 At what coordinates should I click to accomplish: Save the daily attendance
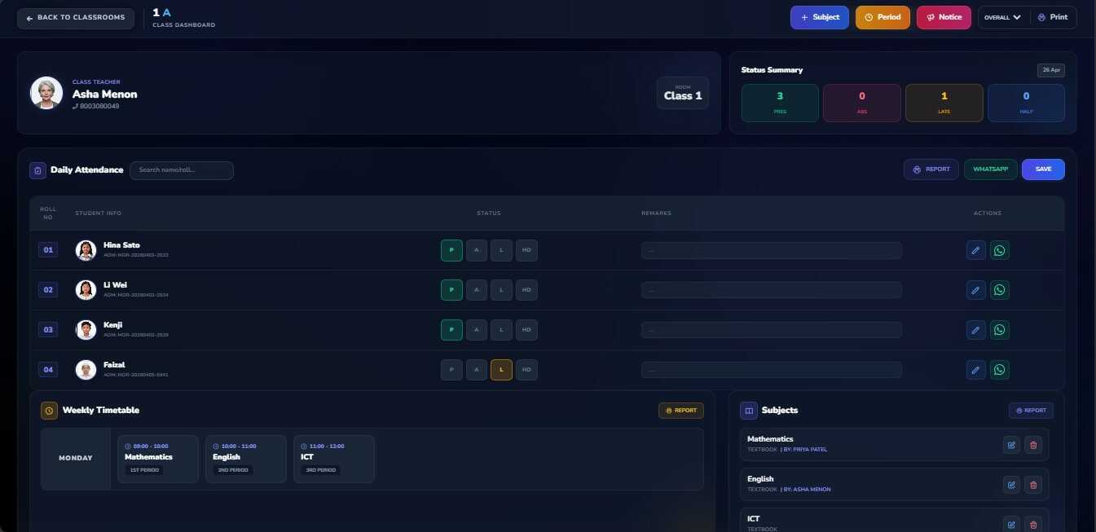click(x=1043, y=169)
